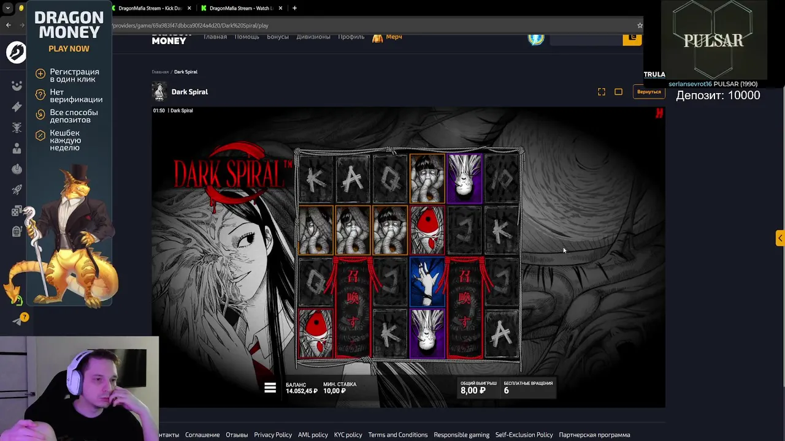Open the Privacy Policy footer link
Screen dimensions: 785x441
point(273,435)
